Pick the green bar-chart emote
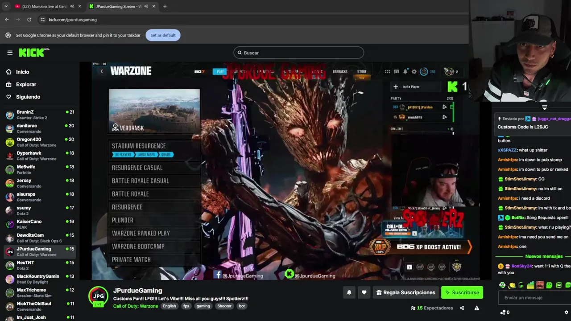 click(x=530, y=285)
